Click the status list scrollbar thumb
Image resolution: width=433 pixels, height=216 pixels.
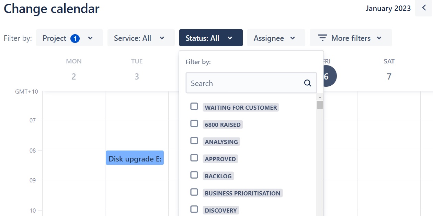[320, 105]
